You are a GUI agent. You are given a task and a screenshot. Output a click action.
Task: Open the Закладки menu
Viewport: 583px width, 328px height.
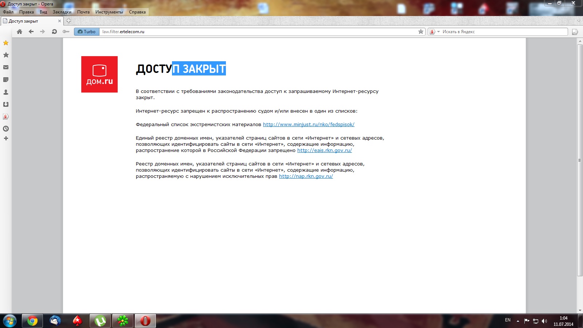[x=62, y=12]
